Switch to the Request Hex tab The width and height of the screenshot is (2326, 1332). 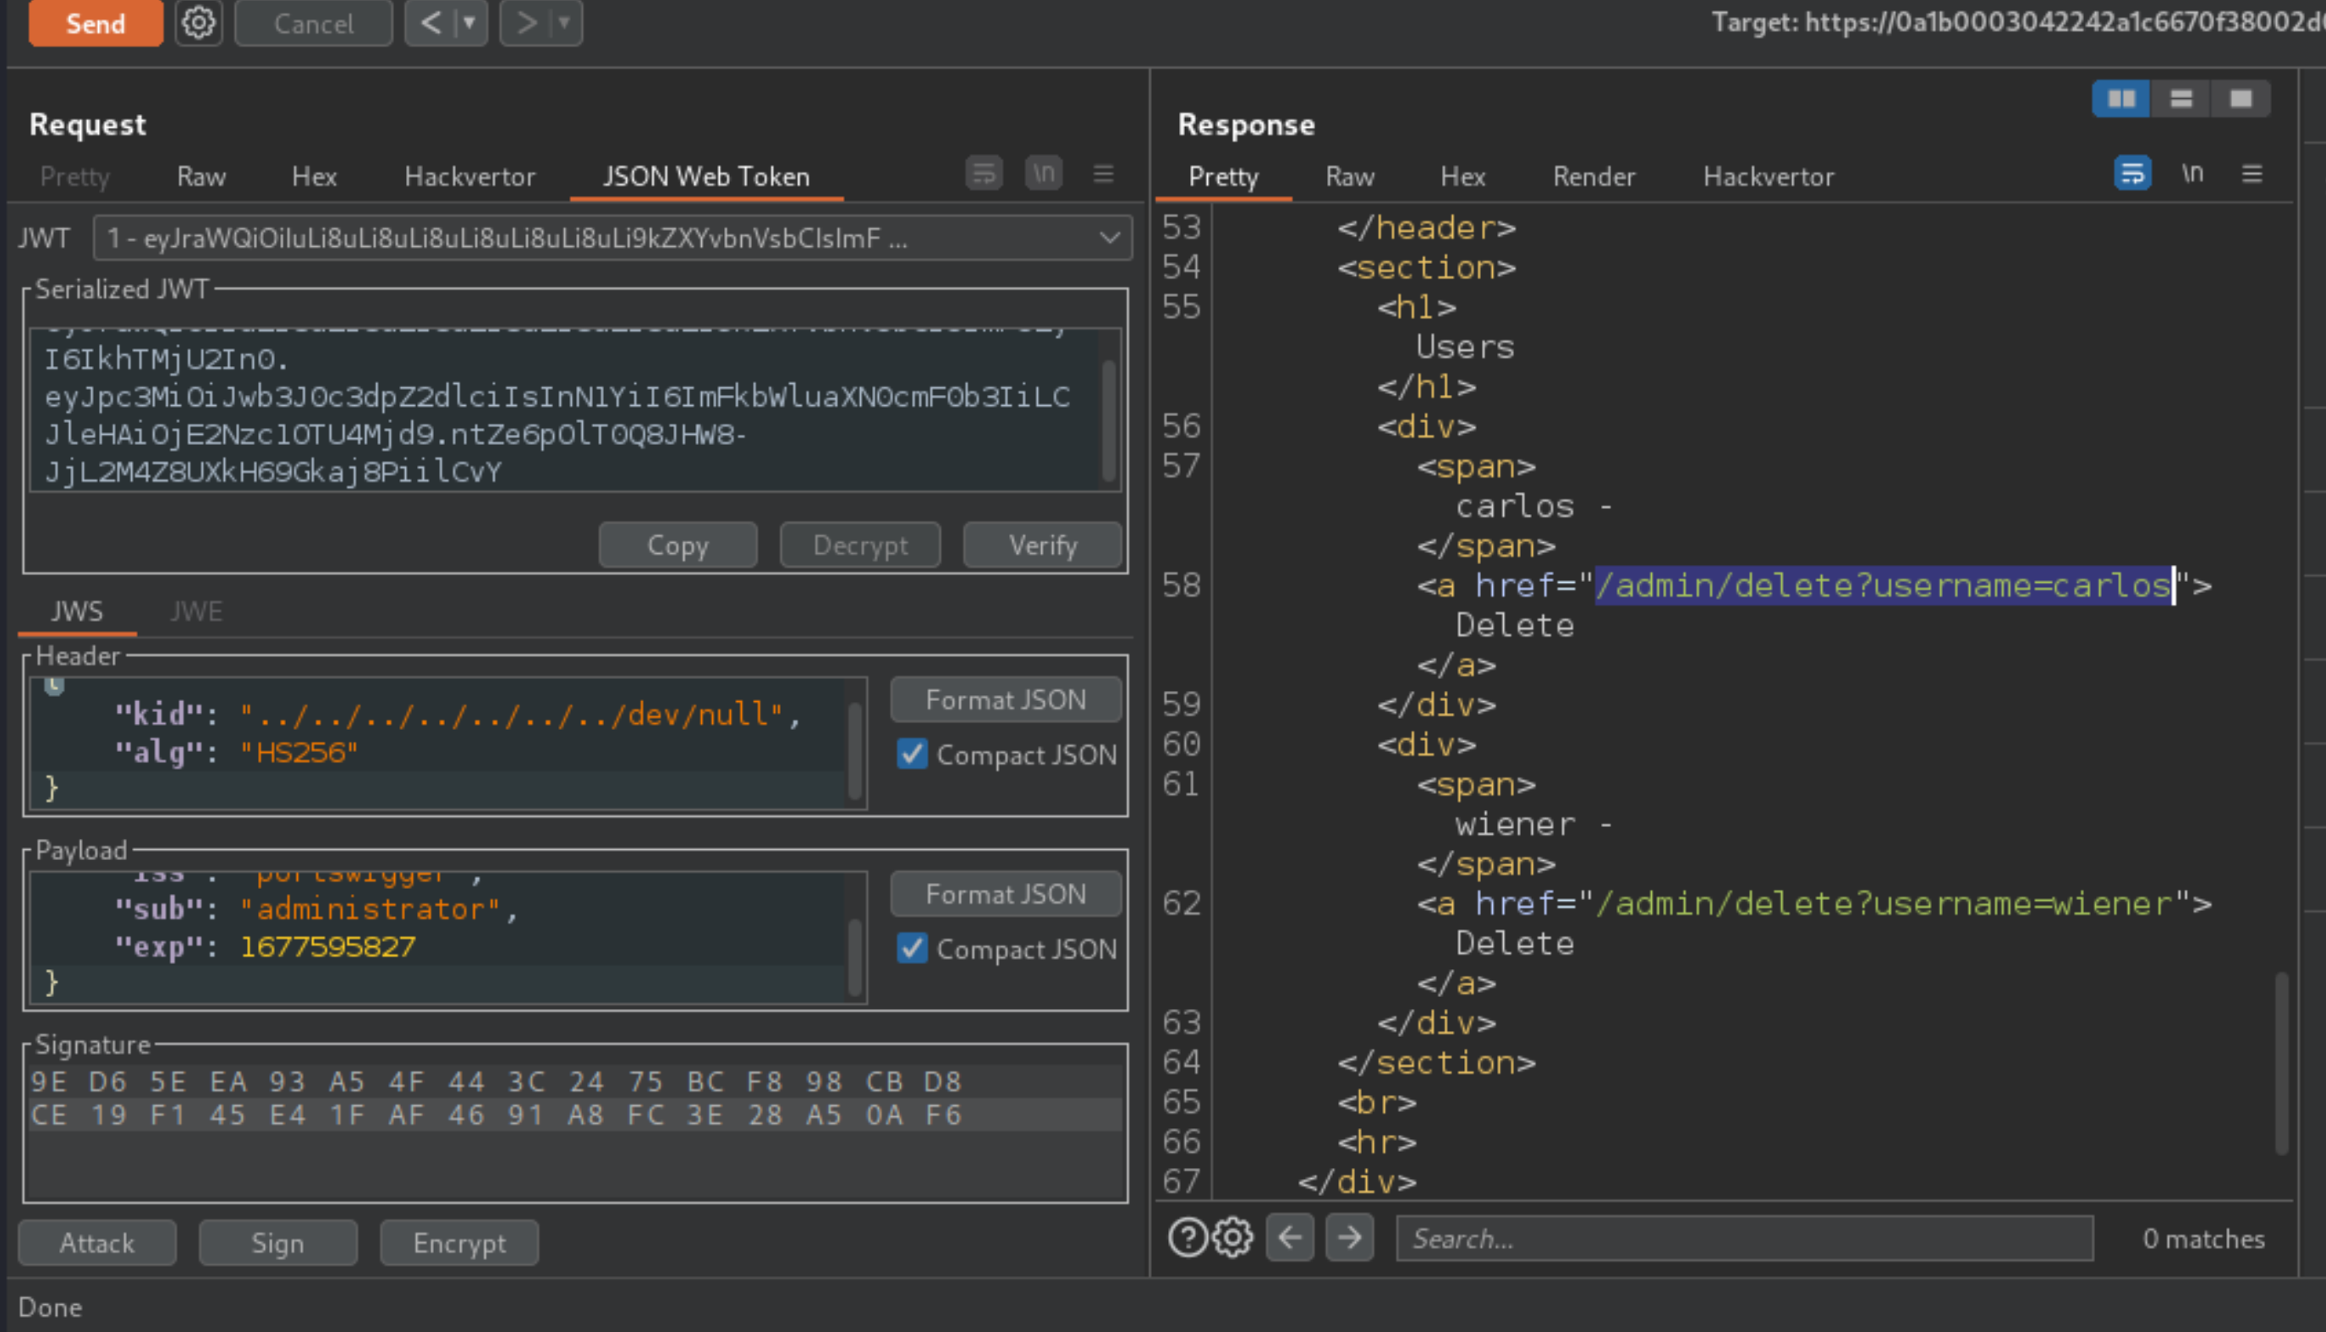tap(315, 176)
